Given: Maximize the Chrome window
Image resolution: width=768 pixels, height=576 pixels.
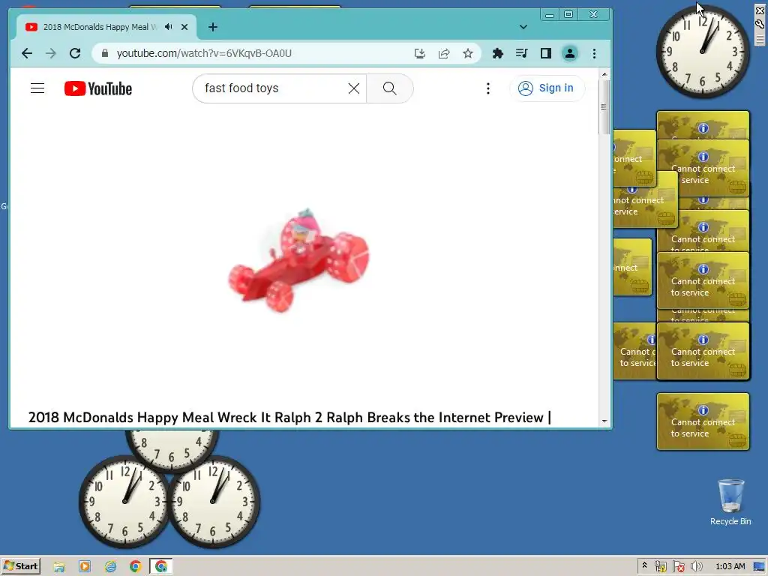Looking at the screenshot, I should pyautogui.click(x=568, y=15).
